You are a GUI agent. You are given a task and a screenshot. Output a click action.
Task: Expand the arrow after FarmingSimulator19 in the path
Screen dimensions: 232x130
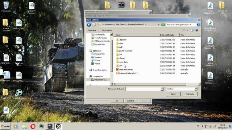(x=146, y=25)
